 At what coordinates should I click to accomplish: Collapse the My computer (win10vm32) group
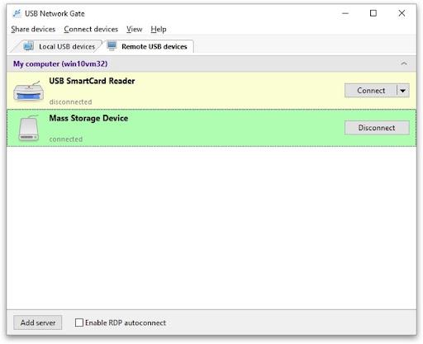point(404,64)
